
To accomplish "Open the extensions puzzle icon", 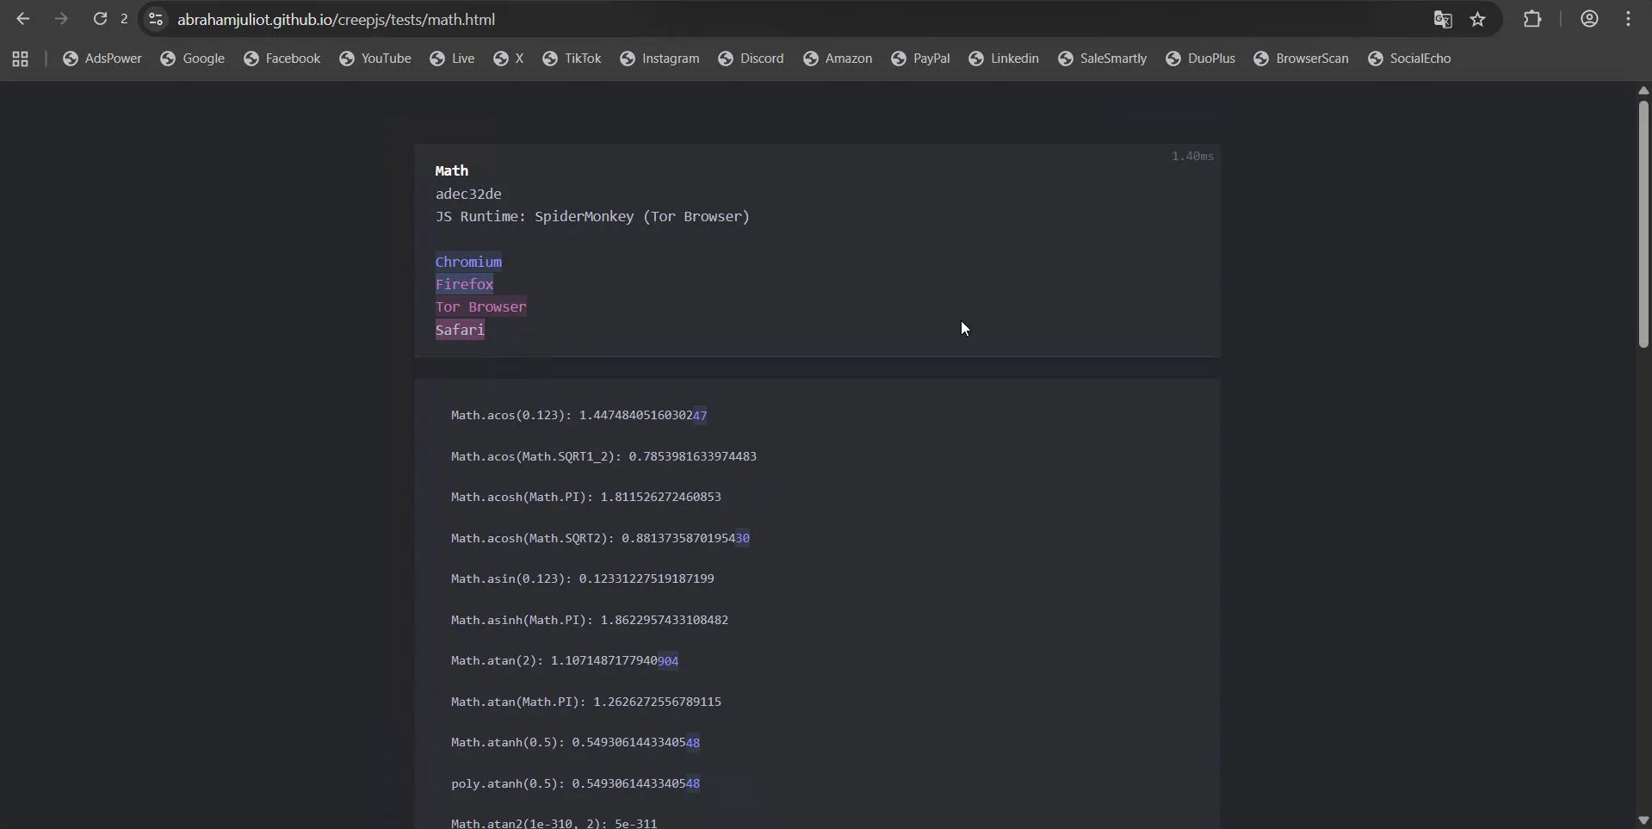I will [1532, 19].
